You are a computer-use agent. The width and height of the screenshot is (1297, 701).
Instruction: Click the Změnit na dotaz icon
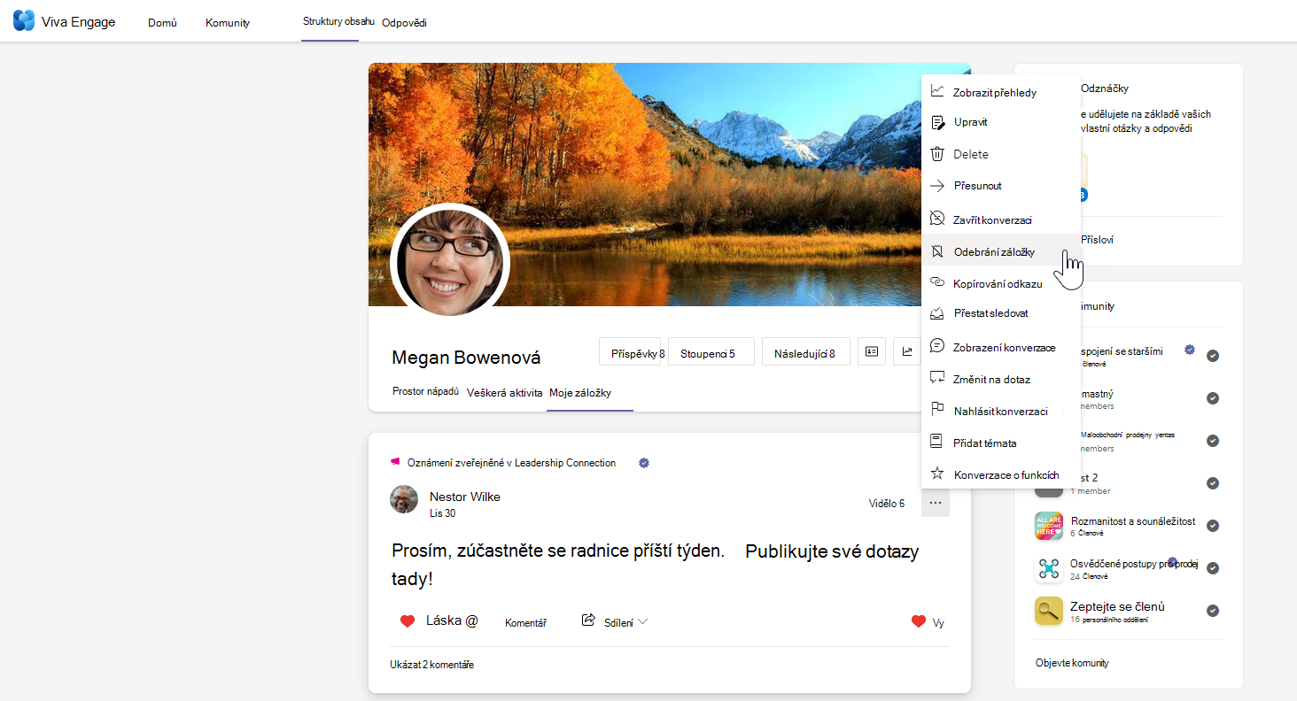pyautogui.click(x=937, y=378)
